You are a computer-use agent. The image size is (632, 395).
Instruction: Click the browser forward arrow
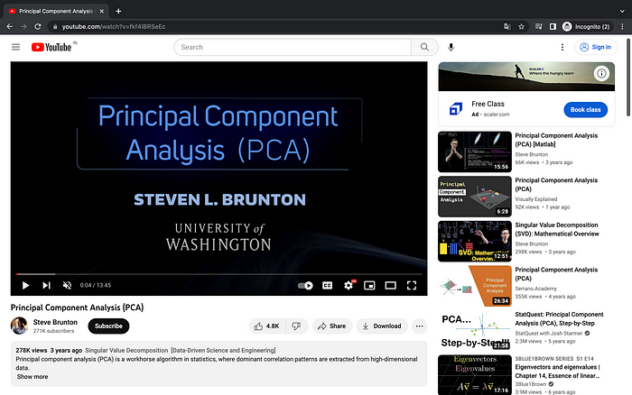coord(23,26)
